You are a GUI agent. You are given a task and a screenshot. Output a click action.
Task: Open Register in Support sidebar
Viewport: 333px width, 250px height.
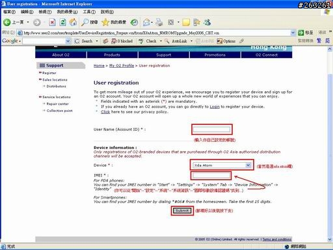(x=49, y=73)
